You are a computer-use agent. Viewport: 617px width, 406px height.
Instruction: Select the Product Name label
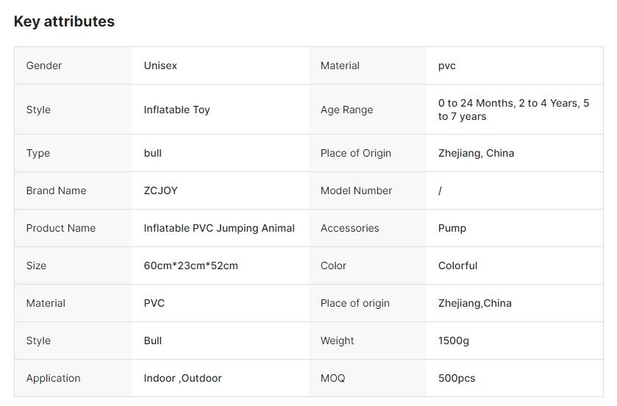[60, 228]
